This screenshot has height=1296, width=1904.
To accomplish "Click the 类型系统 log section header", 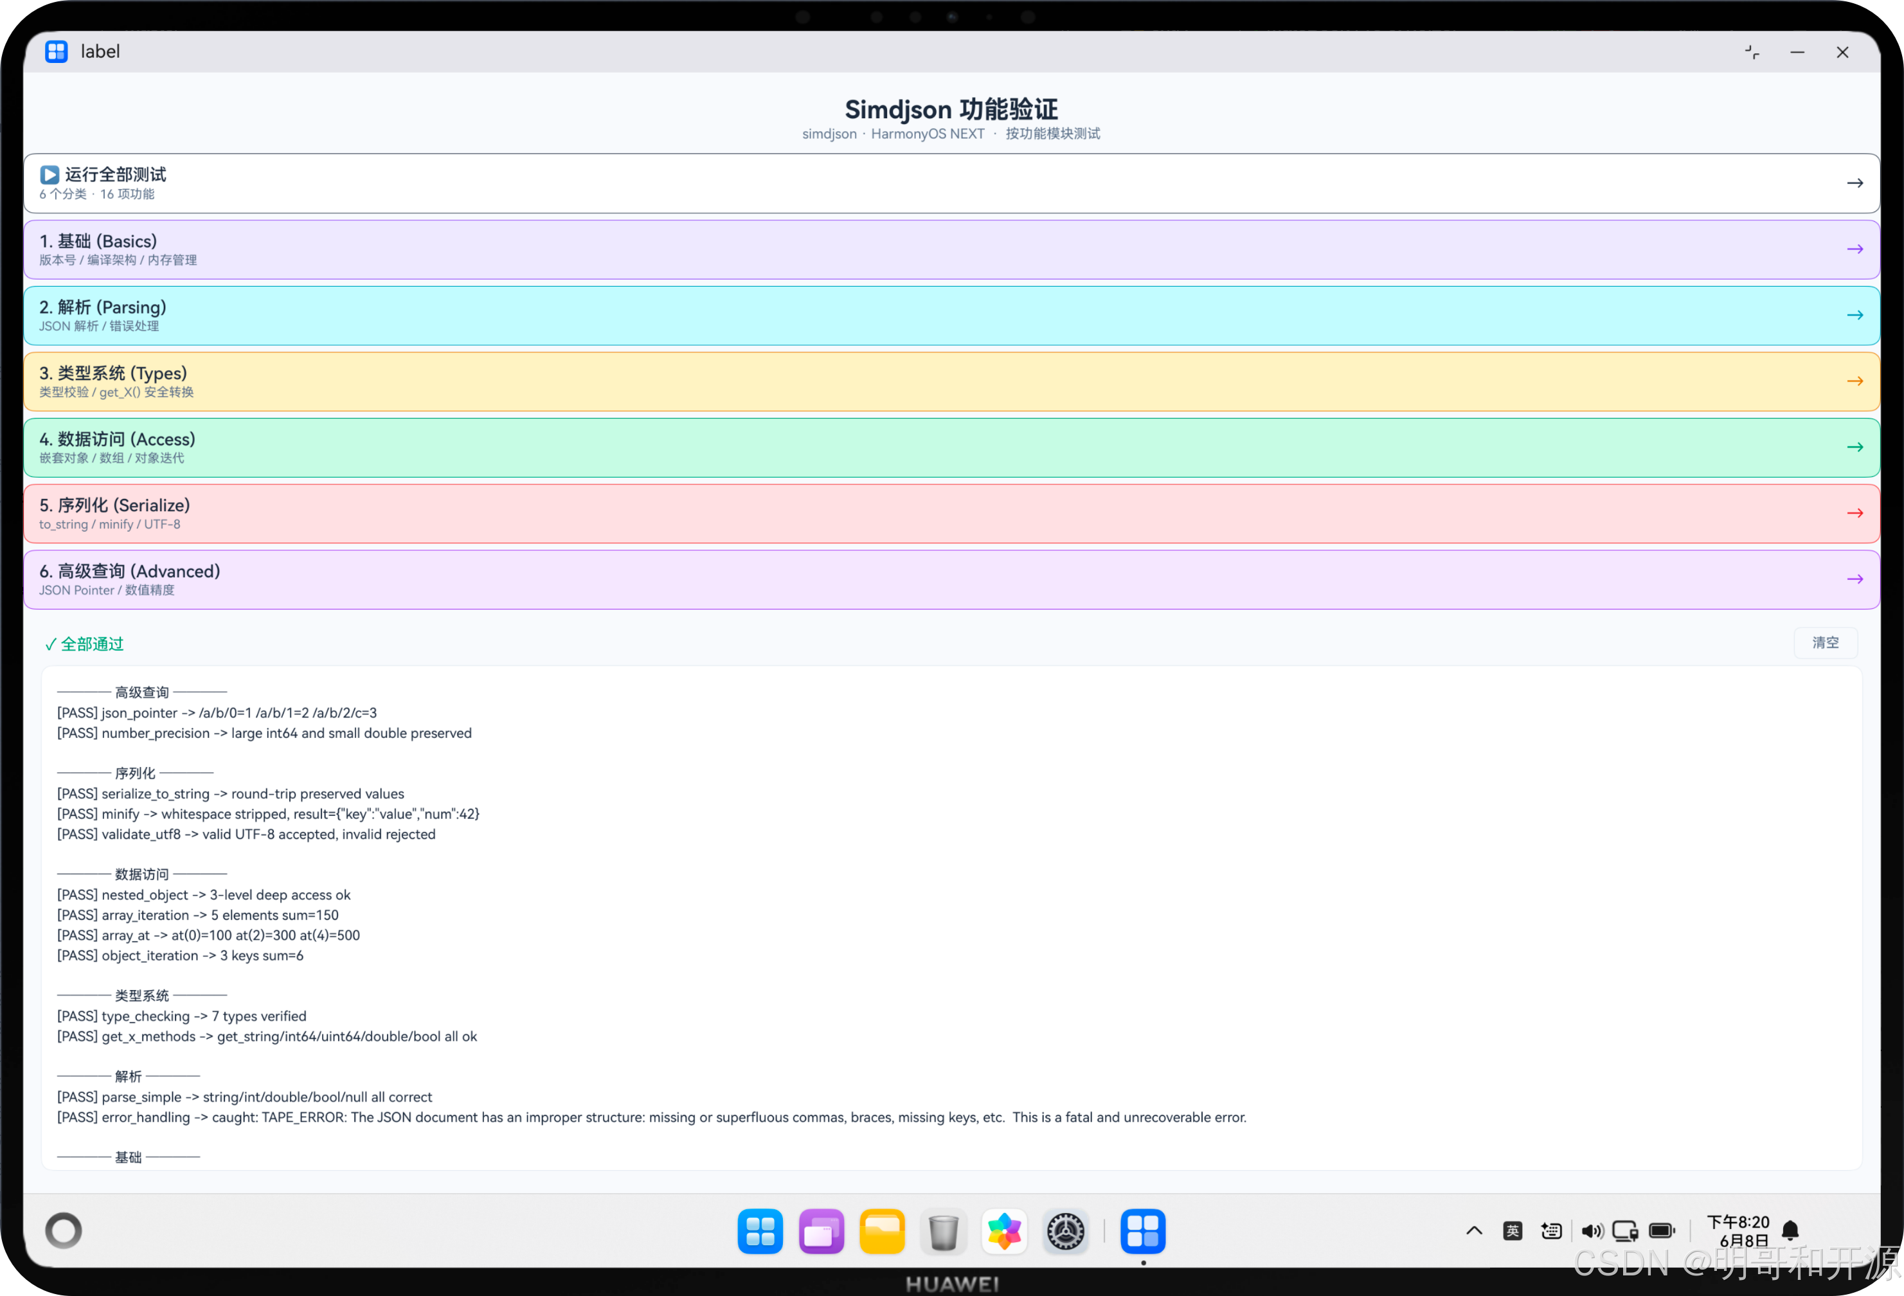I will [141, 996].
